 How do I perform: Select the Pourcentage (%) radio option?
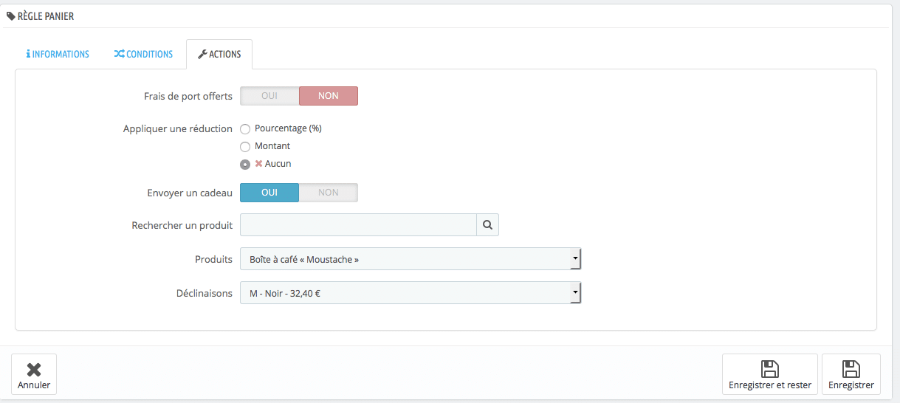pos(245,129)
